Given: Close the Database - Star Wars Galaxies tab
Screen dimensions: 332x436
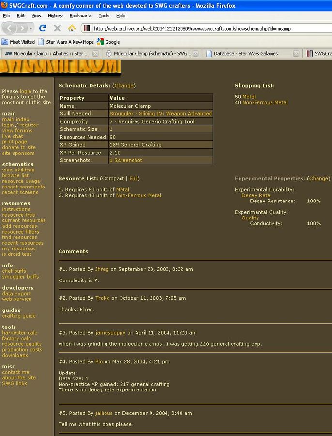Looking at the screenshot, I should pos(296,54).
